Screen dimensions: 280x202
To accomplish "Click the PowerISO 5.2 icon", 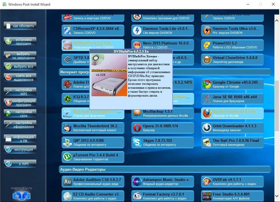I will pyautogui.click(x=207, y=45).
